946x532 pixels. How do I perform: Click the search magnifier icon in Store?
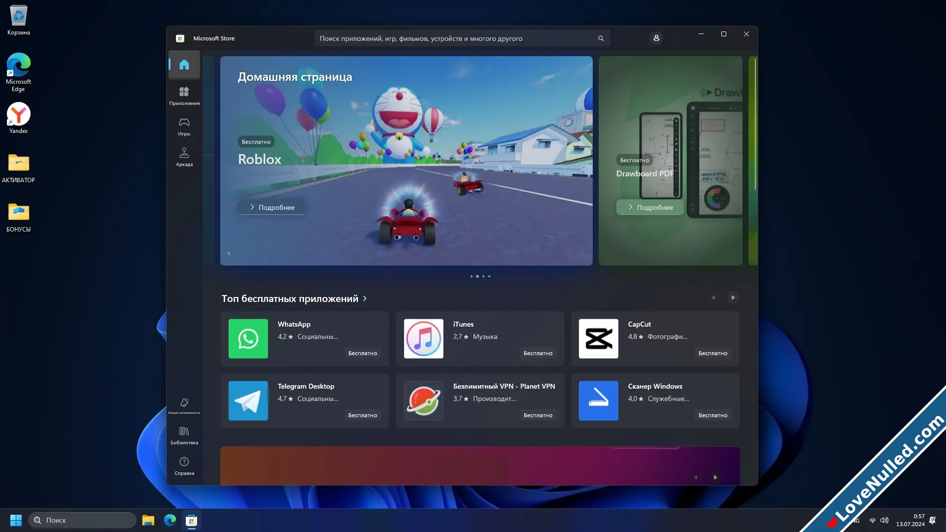[x=601, y=38]
